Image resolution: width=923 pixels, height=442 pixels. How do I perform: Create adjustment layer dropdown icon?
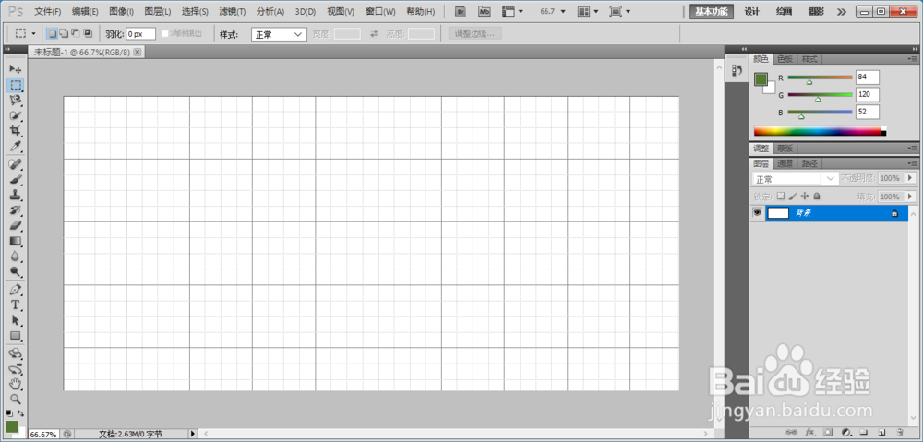click(845, 433)
